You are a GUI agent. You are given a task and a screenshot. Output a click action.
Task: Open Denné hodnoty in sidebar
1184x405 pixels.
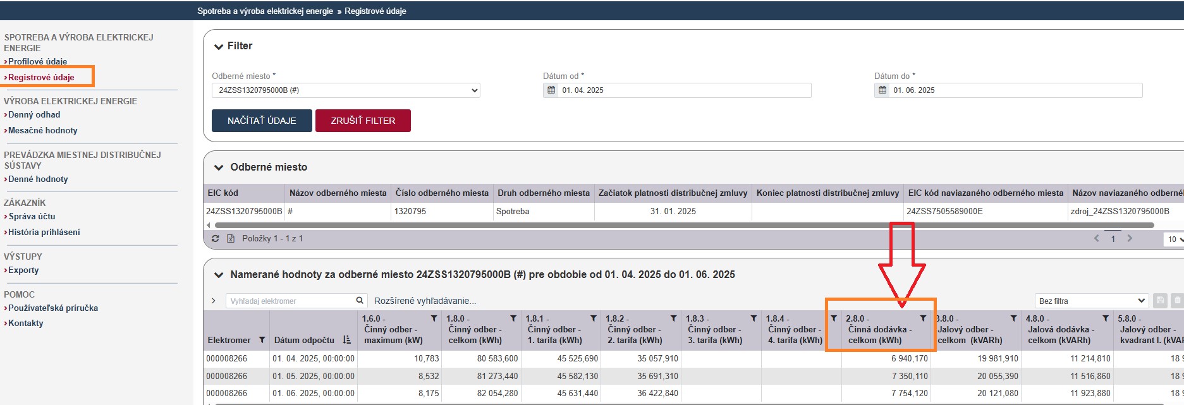click(x=38, y=179)
